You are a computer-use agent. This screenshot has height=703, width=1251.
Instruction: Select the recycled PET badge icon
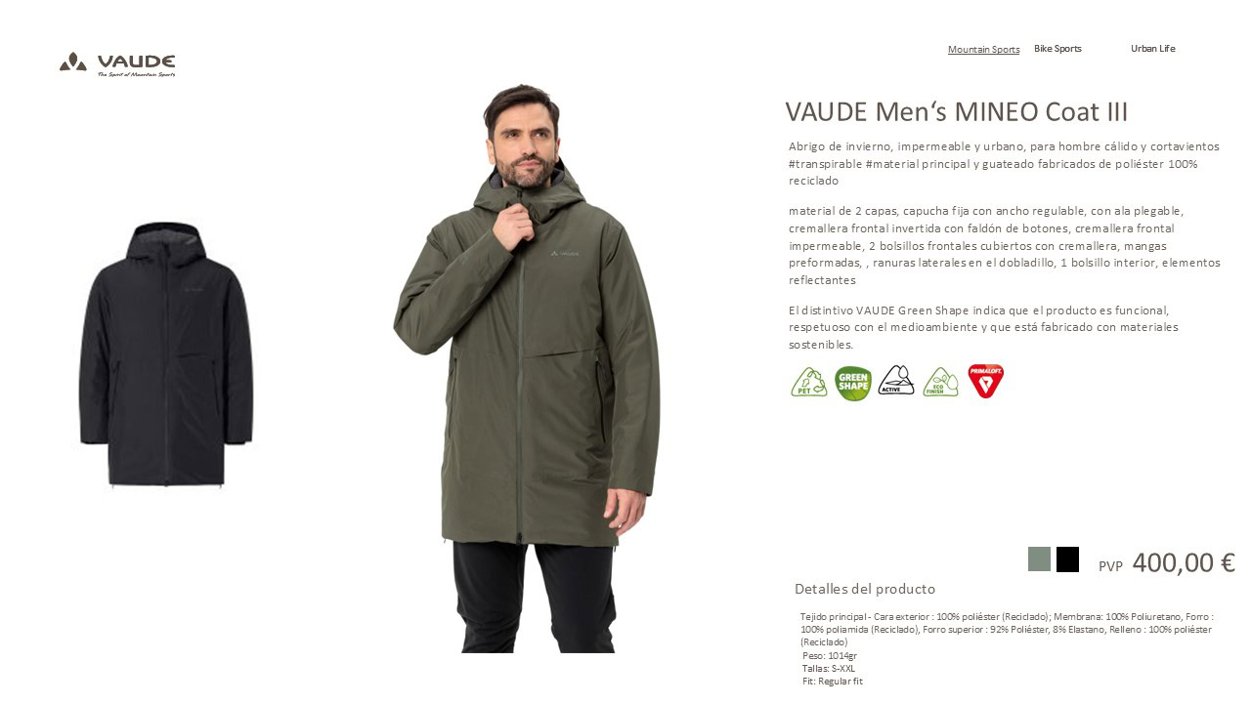808,382
